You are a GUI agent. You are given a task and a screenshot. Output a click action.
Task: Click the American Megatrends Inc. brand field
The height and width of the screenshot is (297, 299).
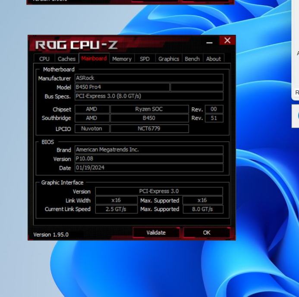(x=149, y=150)
